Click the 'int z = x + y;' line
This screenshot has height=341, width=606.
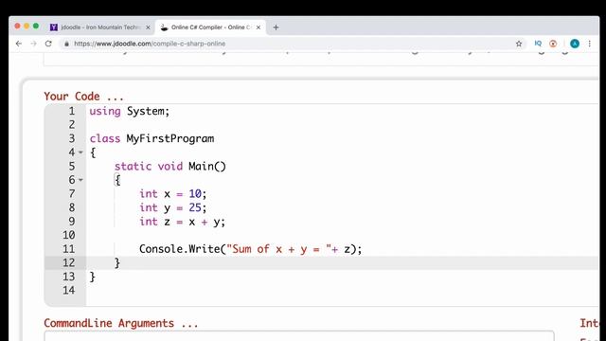click(182, 222)
